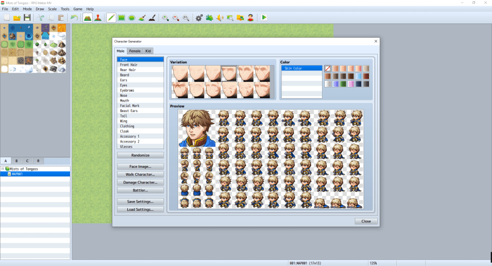Click the Face Image... button
492x266 pixels.
140,167
